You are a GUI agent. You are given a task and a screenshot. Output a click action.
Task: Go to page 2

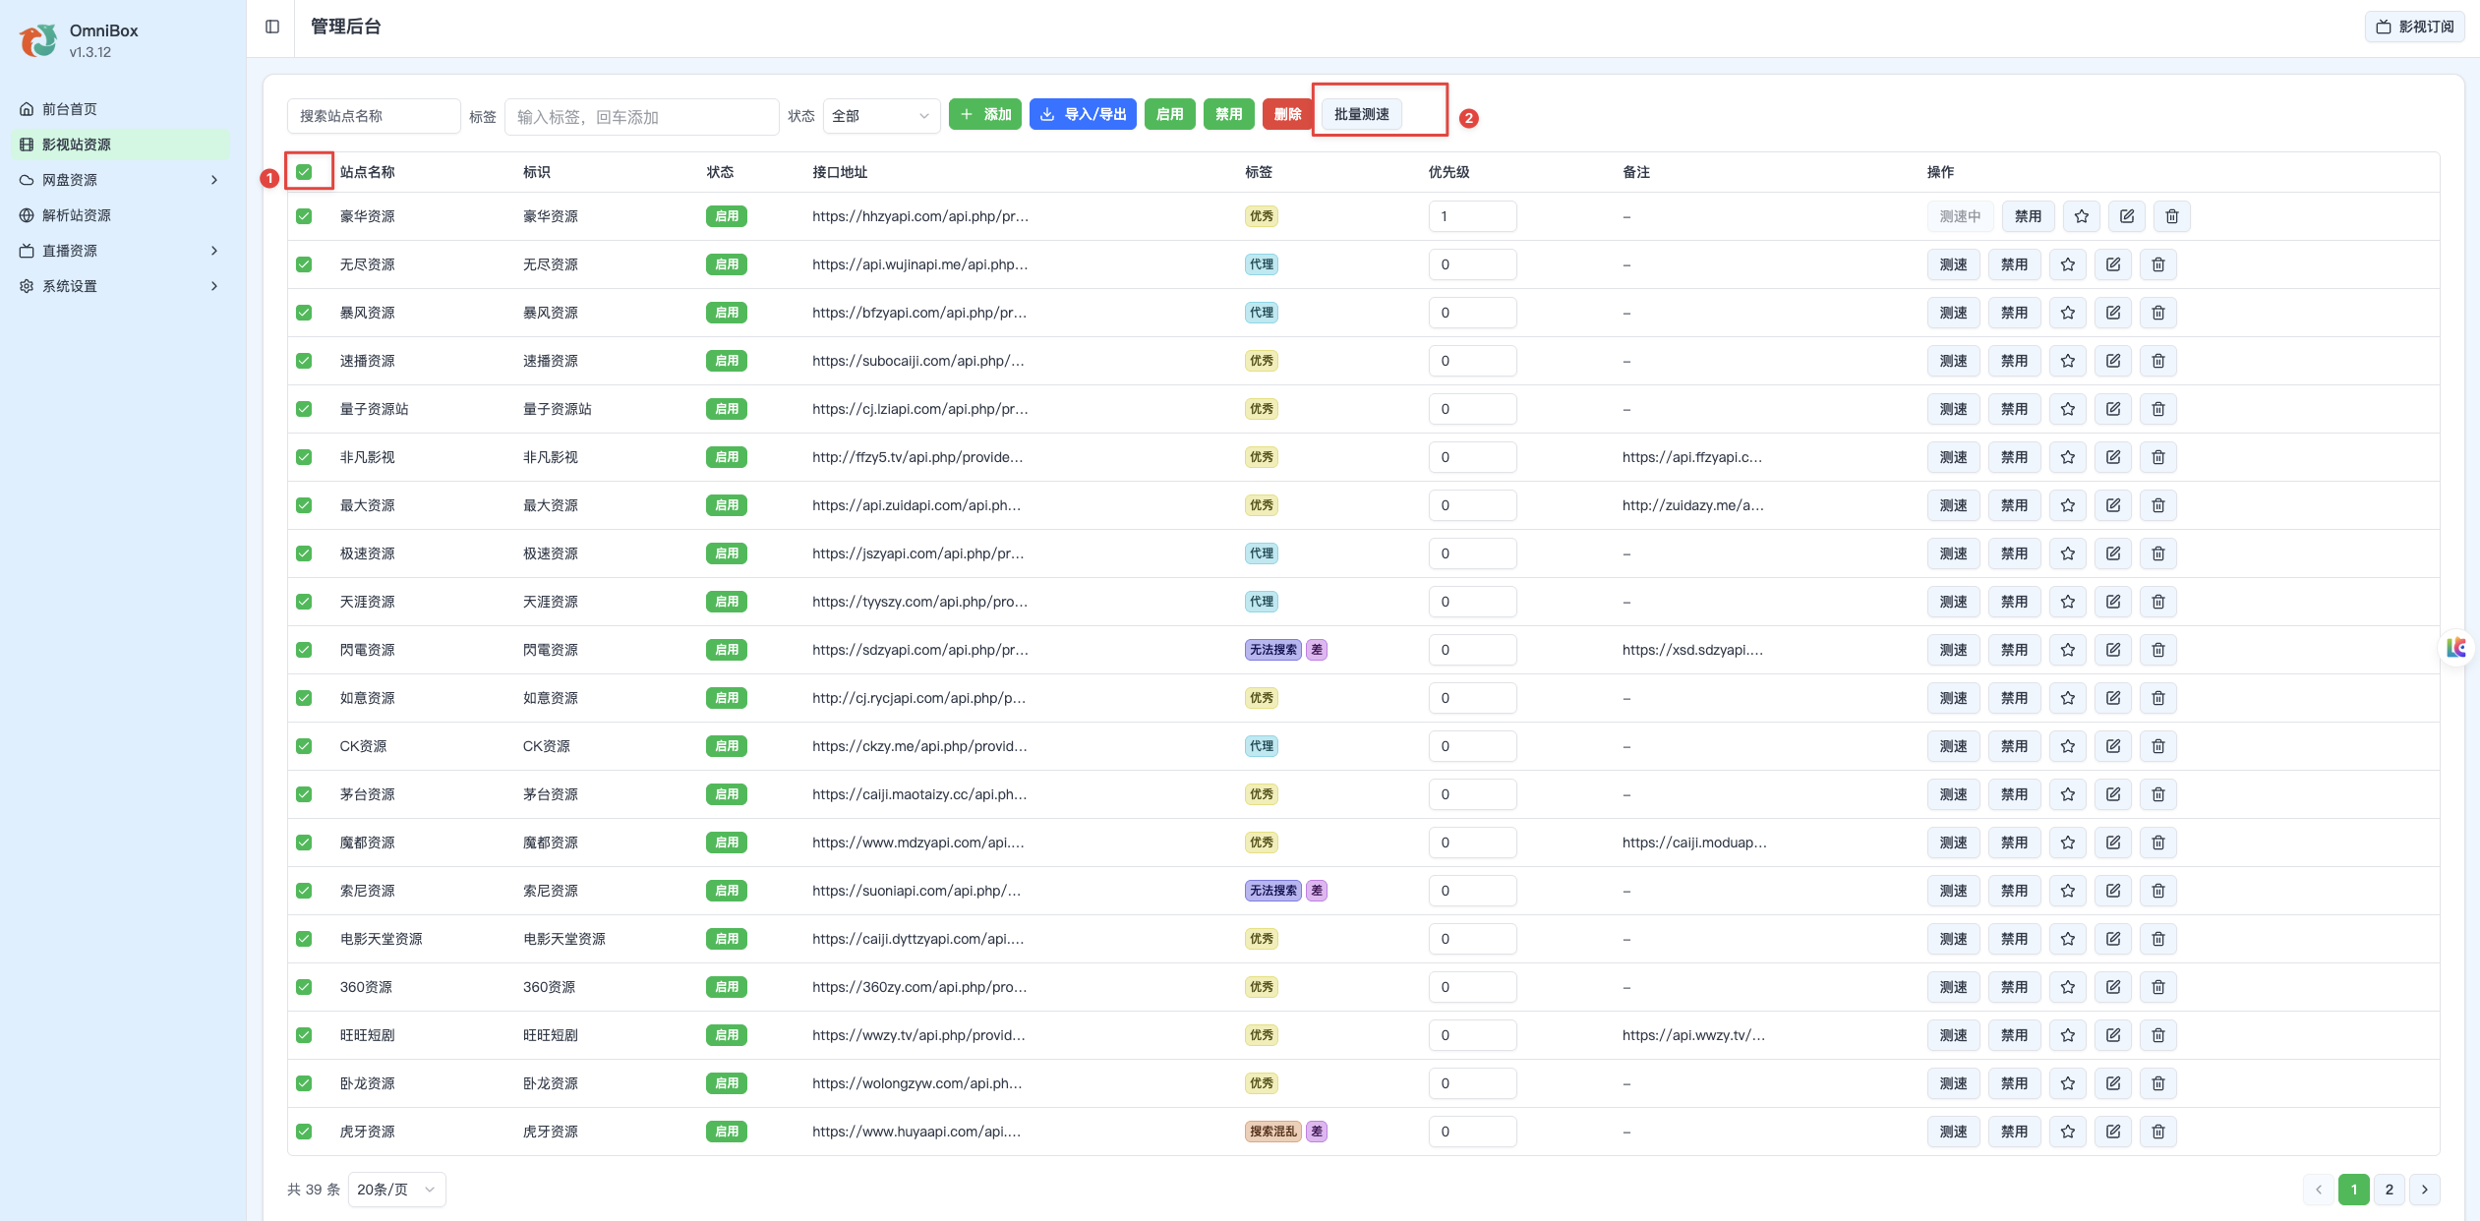pyautogui.click(x=2390, y=1190)
